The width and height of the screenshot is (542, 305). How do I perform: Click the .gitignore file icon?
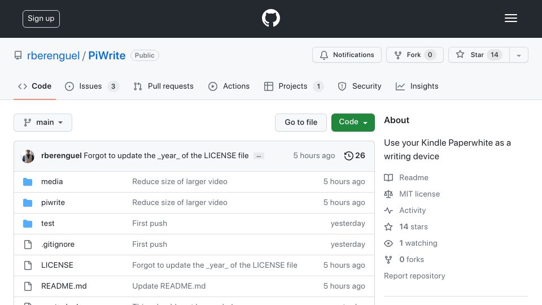click(x=28, y=245)
